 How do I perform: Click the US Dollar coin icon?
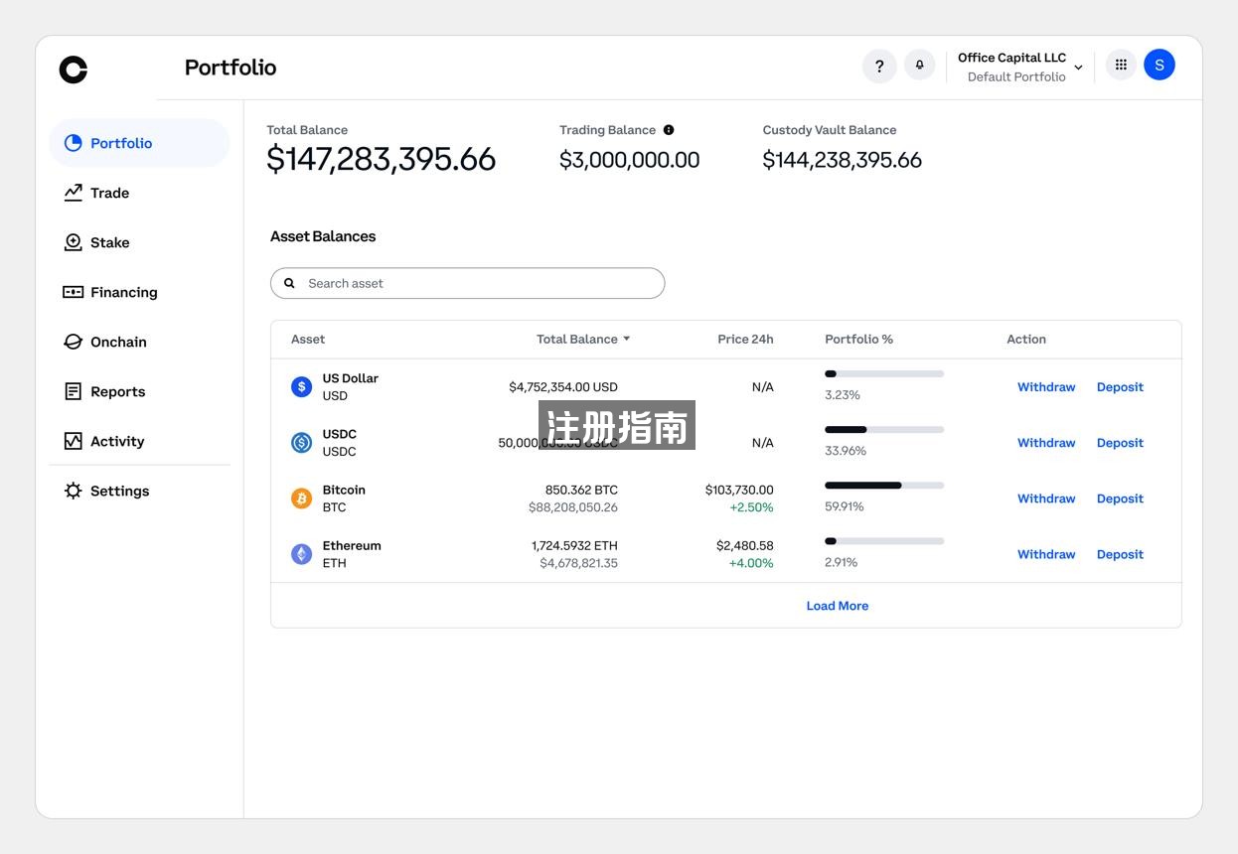[301, 386]
